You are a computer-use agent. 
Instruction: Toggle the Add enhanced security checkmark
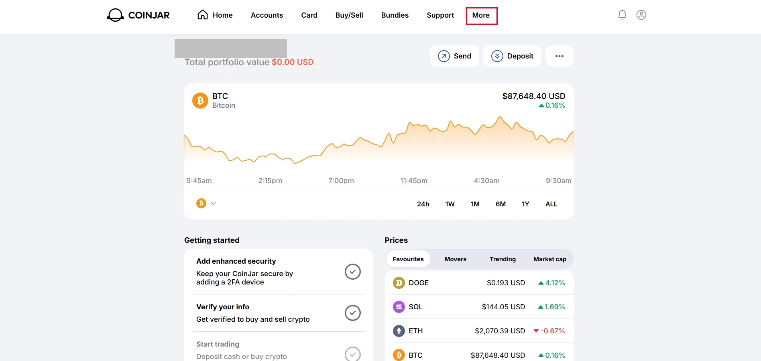353,272
